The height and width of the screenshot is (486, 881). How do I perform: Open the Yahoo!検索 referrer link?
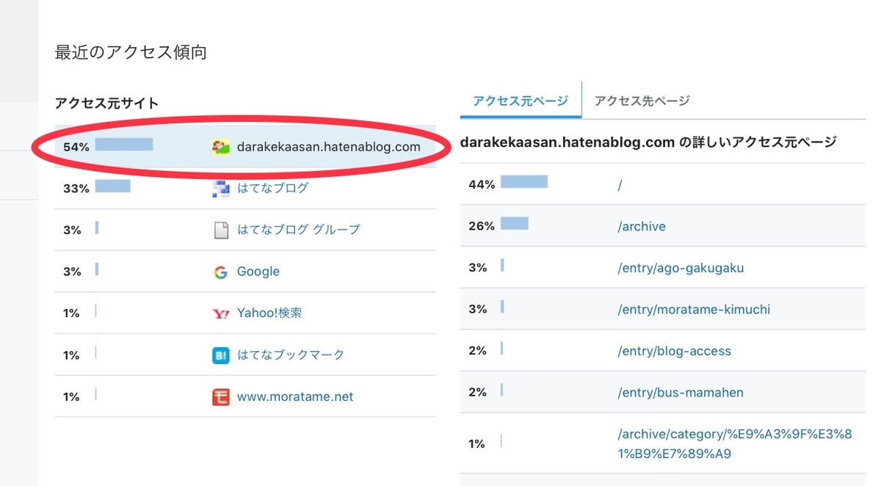[269, 313]
